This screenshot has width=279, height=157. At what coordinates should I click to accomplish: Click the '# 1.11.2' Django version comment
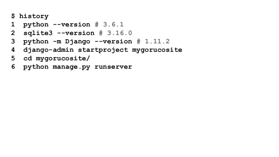[x=153, y=41]
